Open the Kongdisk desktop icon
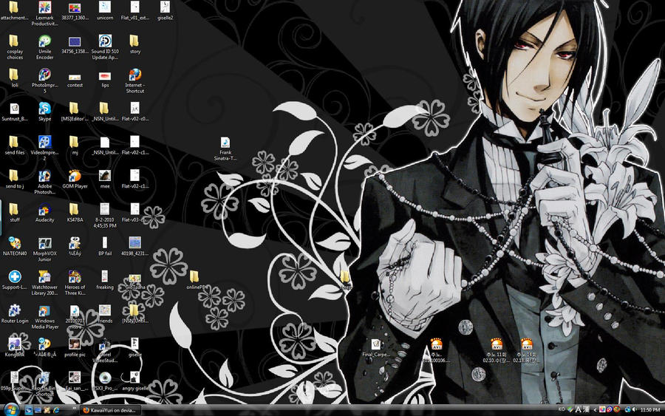 pos(15,347)
